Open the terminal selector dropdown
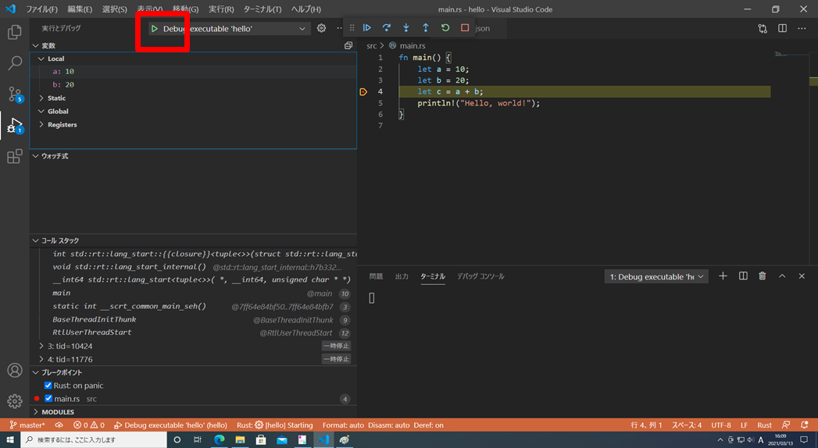This screenshot has width=818, height=448. [656, 276]
